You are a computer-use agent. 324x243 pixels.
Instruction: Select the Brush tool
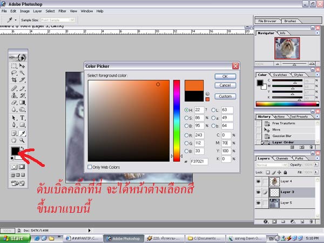point(22,89)
